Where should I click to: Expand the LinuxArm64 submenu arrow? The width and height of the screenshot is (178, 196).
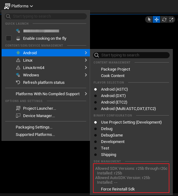point(86,67)
